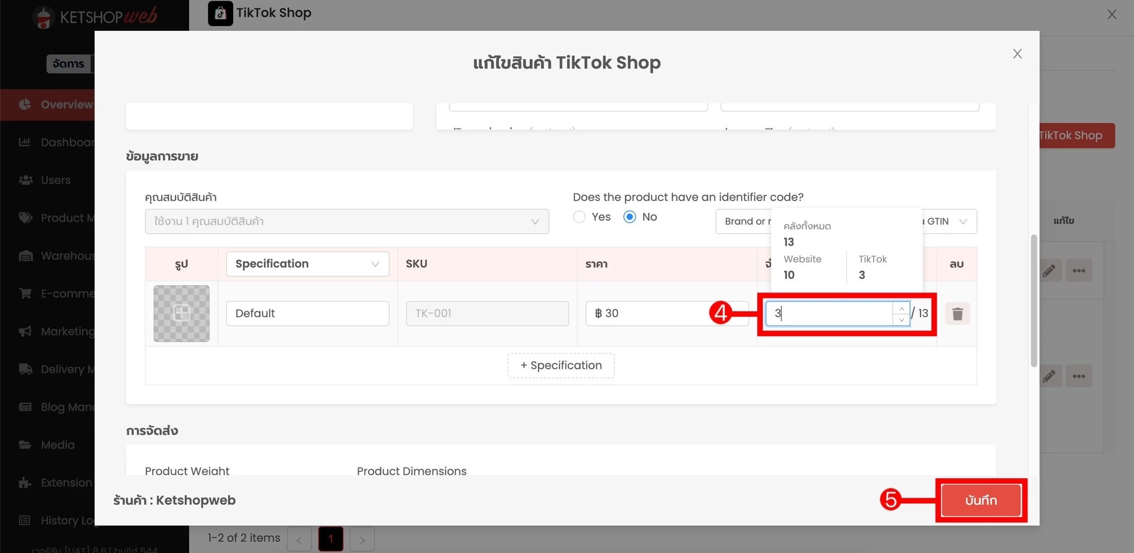The width and height of the screenshot is (1134, 553).
Task: Click the E-commerce shopping cart icon
Action: click(x=25, y=293)
